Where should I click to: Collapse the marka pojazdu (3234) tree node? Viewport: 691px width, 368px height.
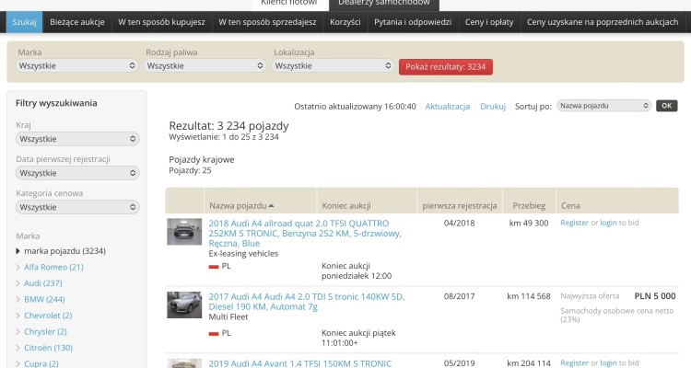point(18,251)
